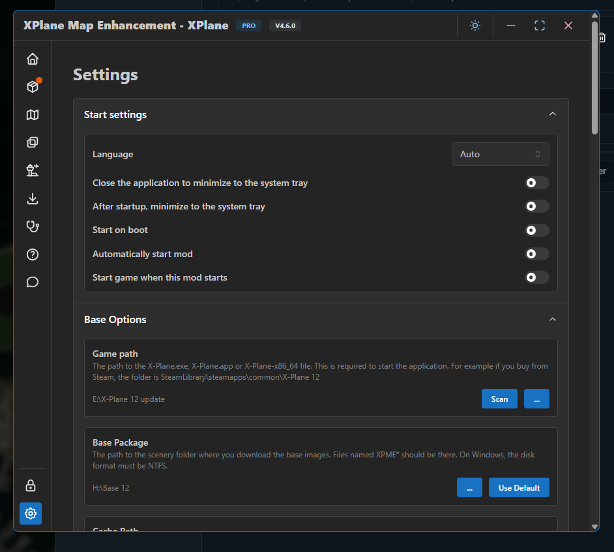Close the XPlane Map Enhancement window
614x552 pixels.
pyautogui.click(x=568, y=25)
